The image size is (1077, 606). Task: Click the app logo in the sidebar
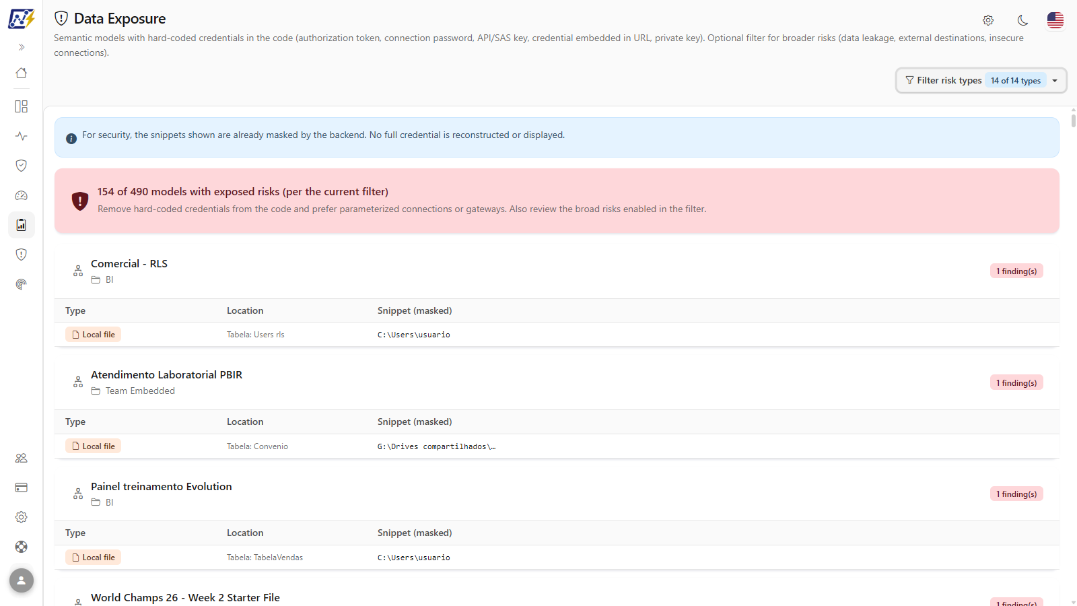click(x=21, y=18)
